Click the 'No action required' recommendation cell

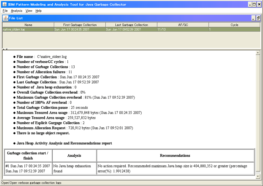(x=175, y=168)
